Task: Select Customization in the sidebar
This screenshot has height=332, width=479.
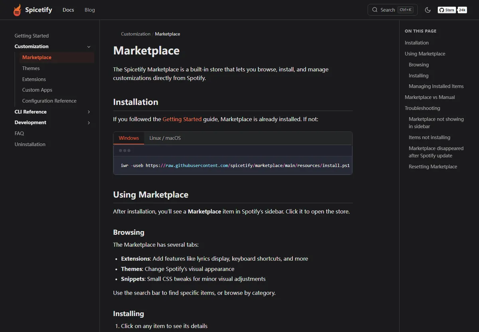Action: pyautogui.click(x=32, y=47)
